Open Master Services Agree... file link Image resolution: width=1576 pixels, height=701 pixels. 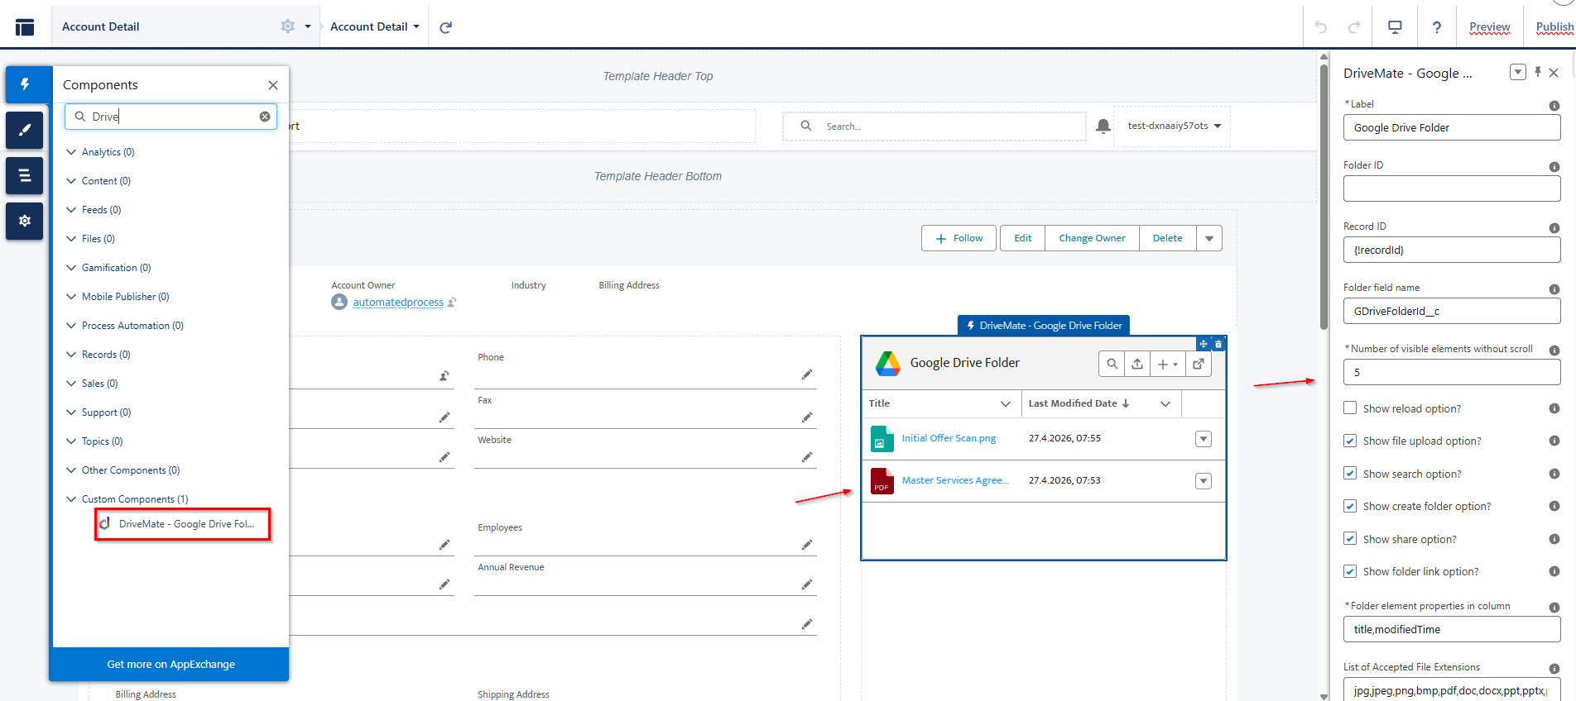click(955, 480)
